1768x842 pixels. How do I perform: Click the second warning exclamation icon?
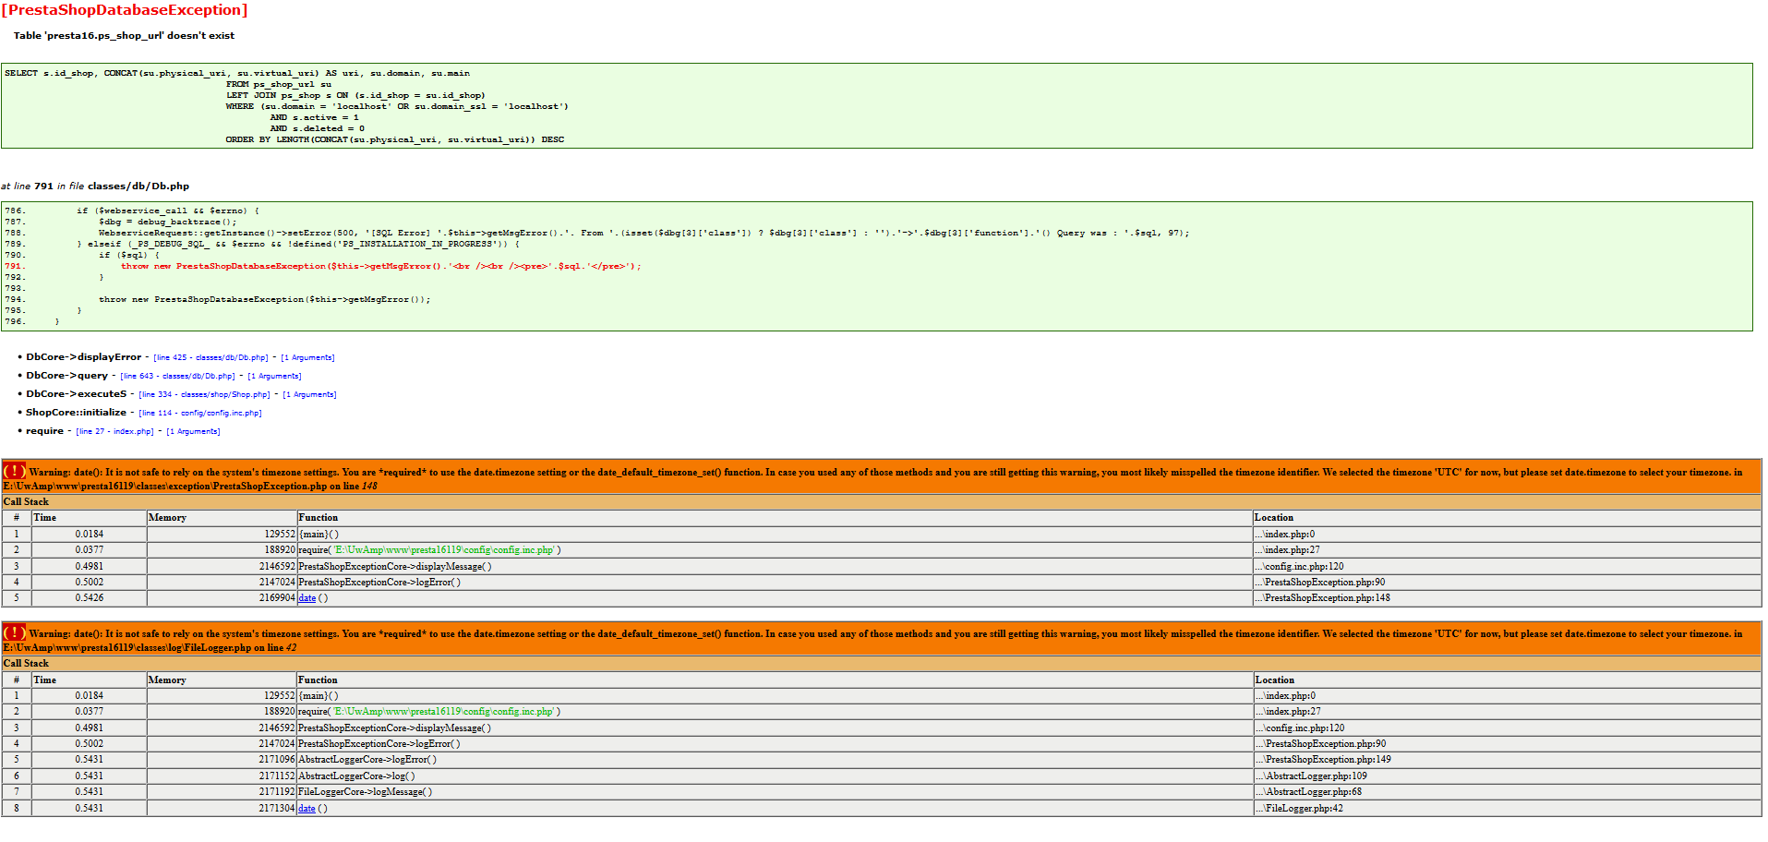click(14, 632)
